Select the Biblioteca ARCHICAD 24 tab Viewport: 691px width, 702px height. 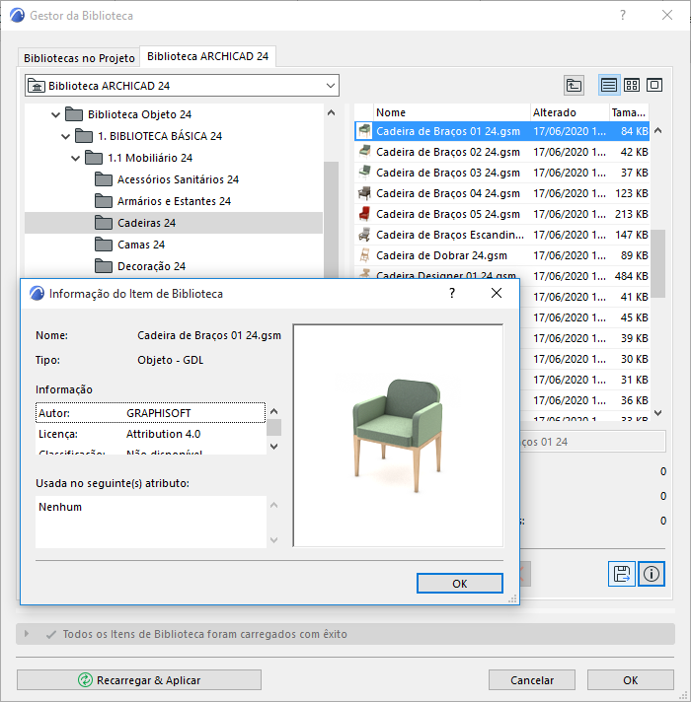pos(207,56)
